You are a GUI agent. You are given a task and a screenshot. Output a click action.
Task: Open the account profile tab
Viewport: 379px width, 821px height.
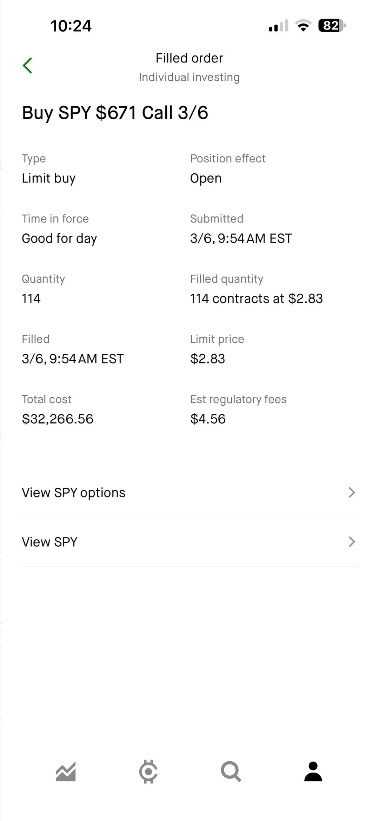pyautogui.click(x=313, y=772)
